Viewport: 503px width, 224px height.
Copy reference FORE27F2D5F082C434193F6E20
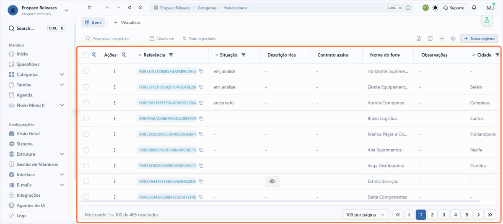(201, 87)
